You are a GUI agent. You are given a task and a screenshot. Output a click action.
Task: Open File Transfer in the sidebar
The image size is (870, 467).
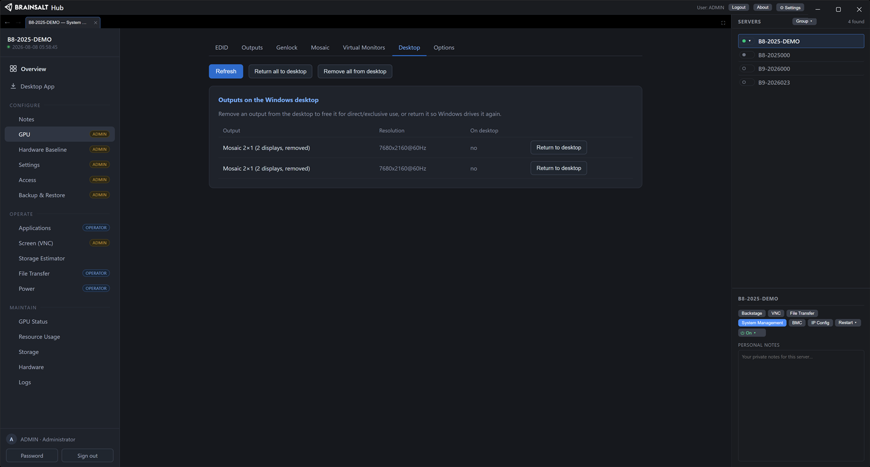coord(60,273)
